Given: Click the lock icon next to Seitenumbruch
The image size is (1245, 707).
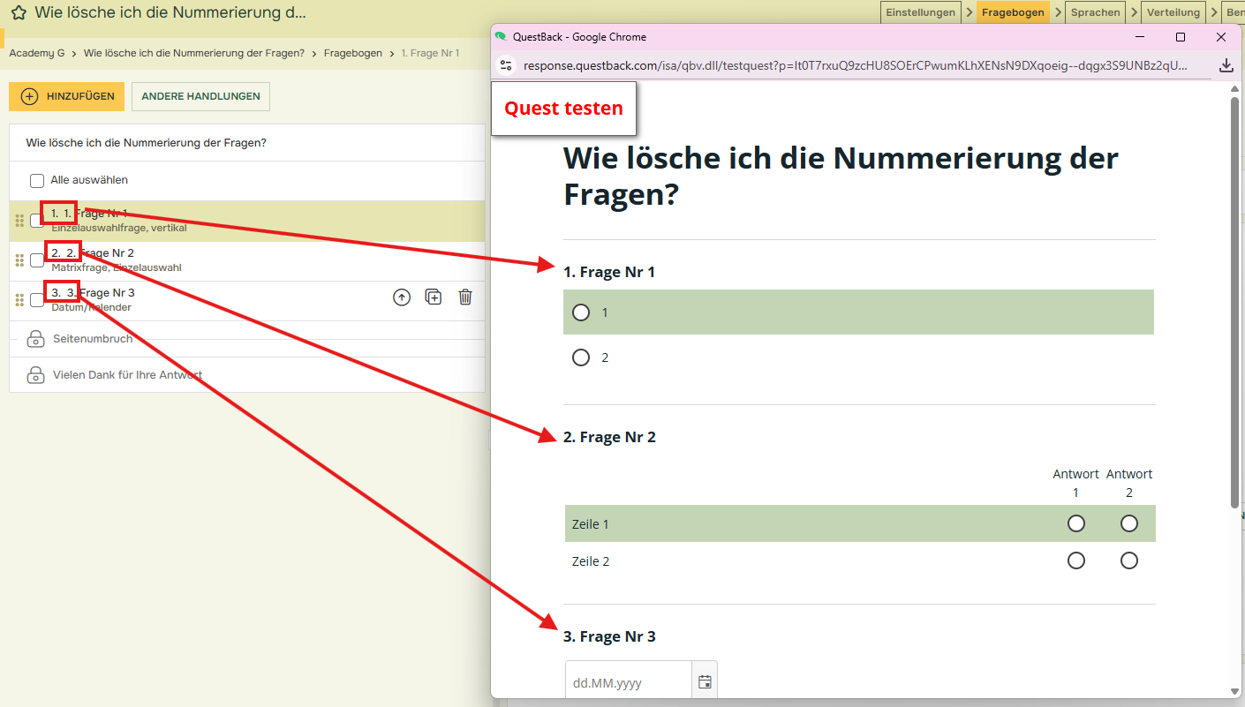Looking at the screenshot, I should [x=35, y=339].
